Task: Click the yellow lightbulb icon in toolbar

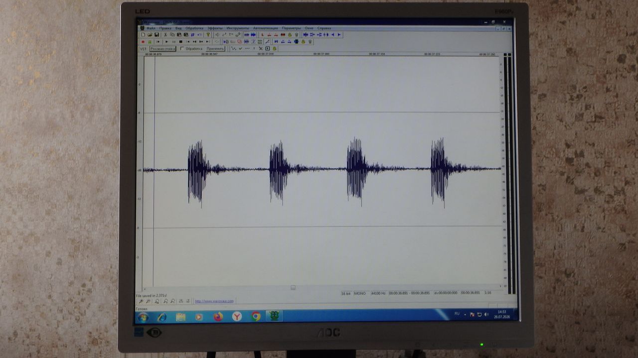Action: [208, 34]
